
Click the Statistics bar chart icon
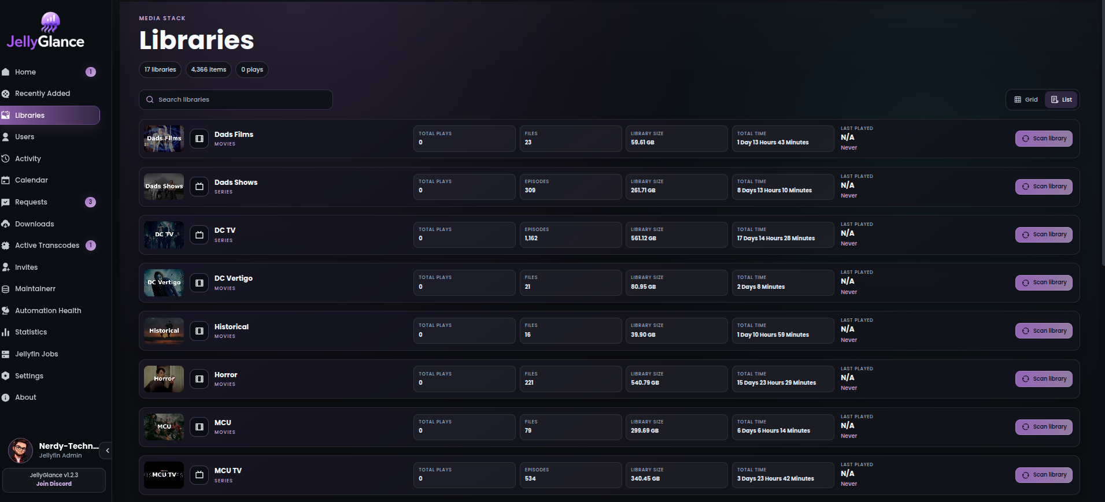(x=6, y=332)
